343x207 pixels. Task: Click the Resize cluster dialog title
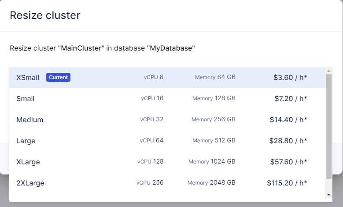point(45,16)
